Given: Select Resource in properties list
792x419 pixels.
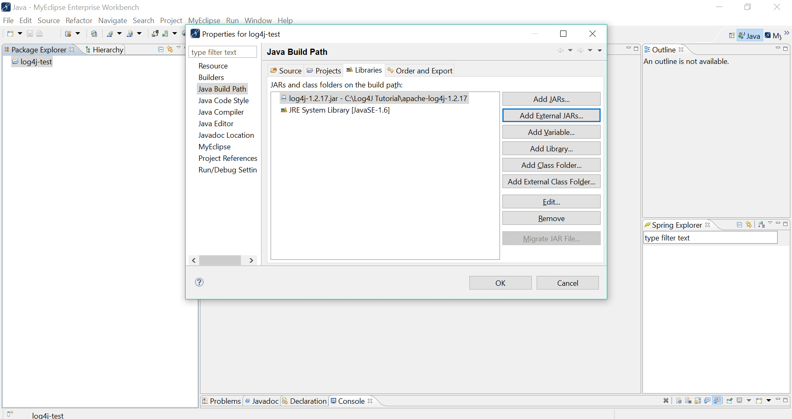Looking at the screenshot, I should tap(213, 66).
